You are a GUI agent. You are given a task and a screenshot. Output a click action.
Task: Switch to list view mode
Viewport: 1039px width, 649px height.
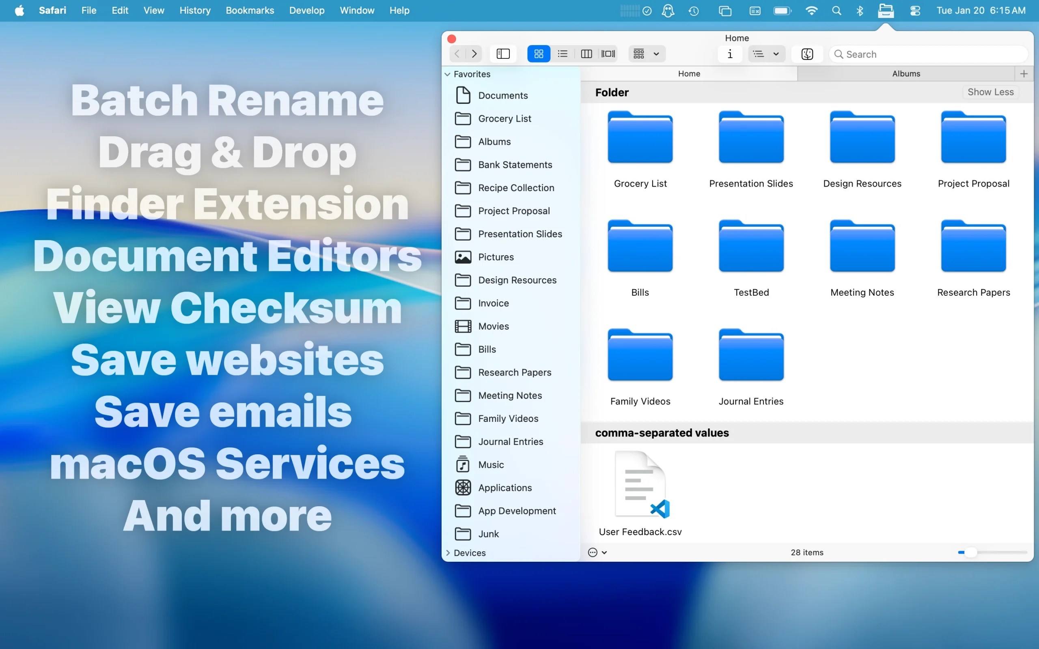pos(563,54)
